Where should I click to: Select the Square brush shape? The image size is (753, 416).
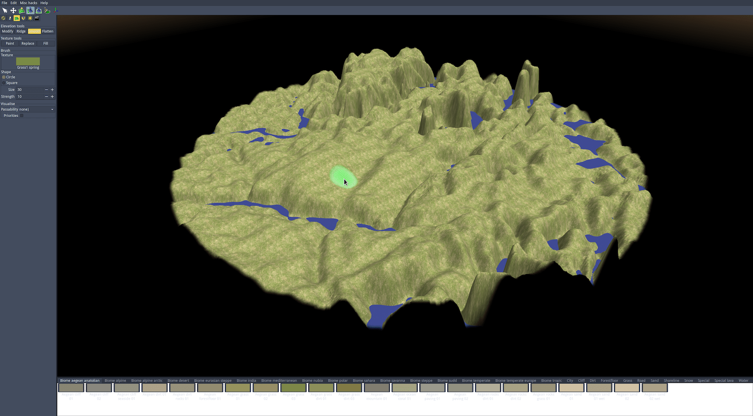click(4, 83)
